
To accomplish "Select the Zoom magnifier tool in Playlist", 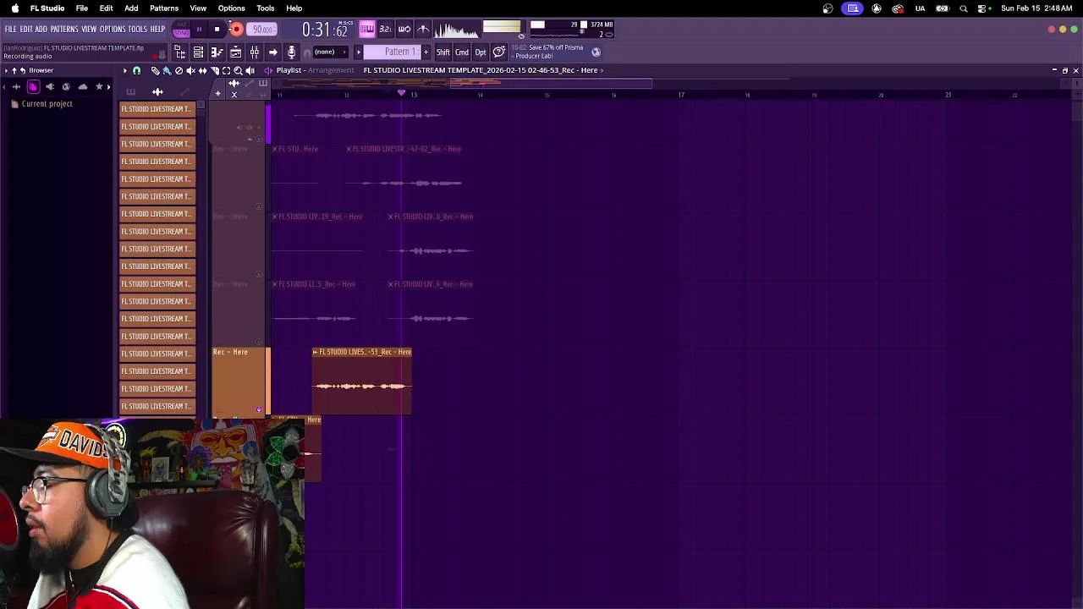I will (238, 70).
